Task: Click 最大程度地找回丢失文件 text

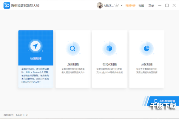Action: pos(73,72)
